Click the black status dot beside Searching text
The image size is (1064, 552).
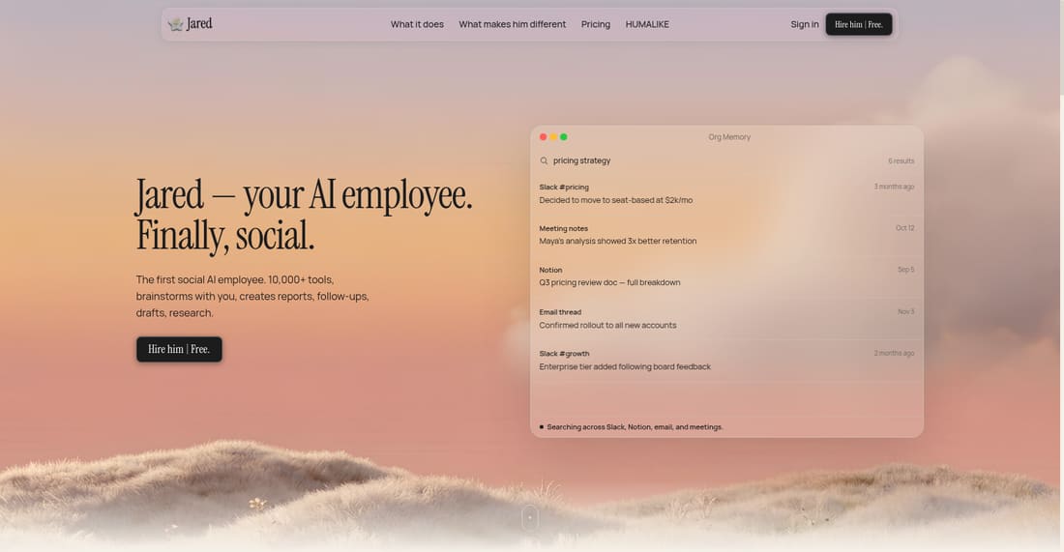click(542, 427)
